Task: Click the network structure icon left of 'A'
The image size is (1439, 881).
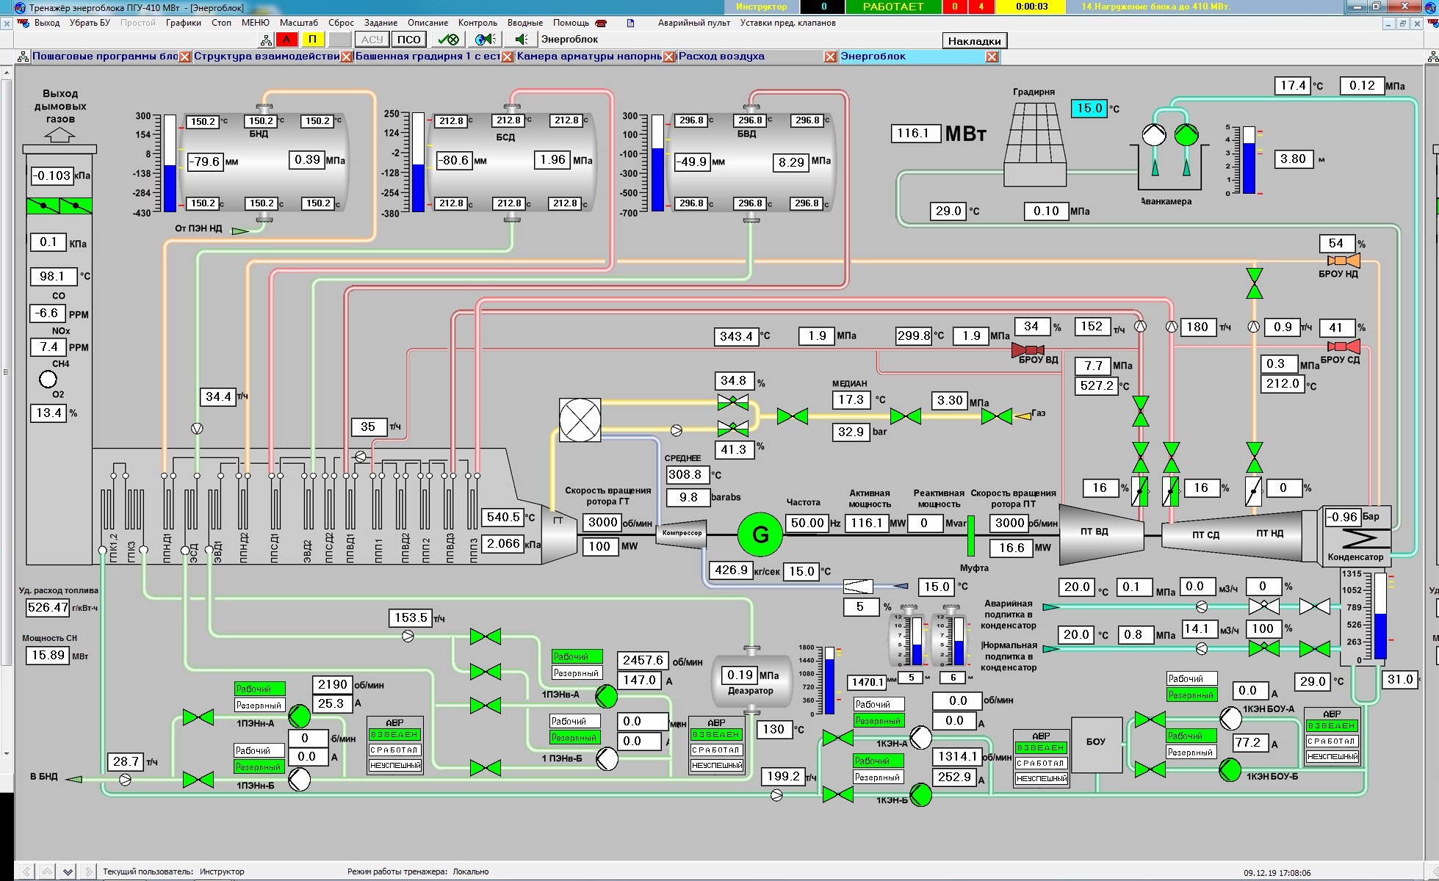Action: coord(265,40)
